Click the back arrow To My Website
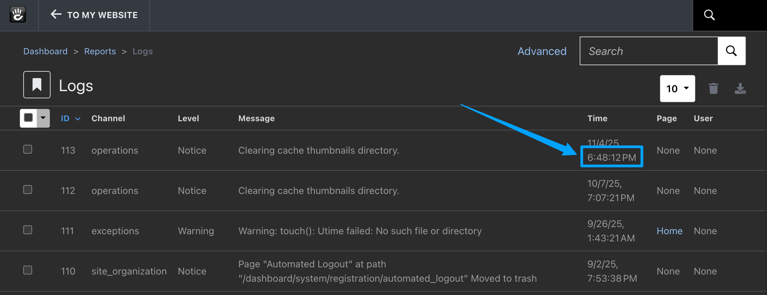This screenshot has height=295, width=767. coord(94,15)
